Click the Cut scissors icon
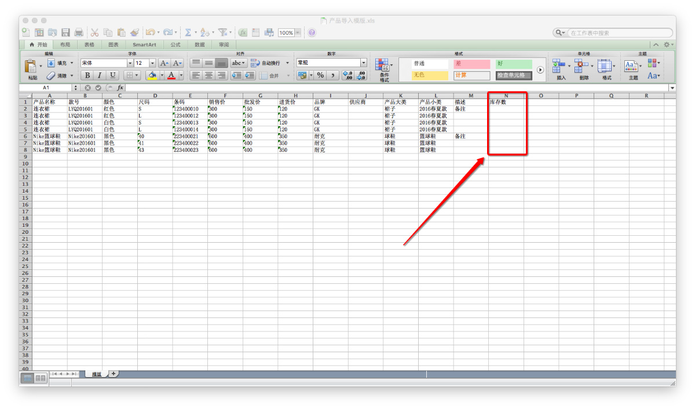The height and width of the screenshot is (409, 695). pos(95,33)
